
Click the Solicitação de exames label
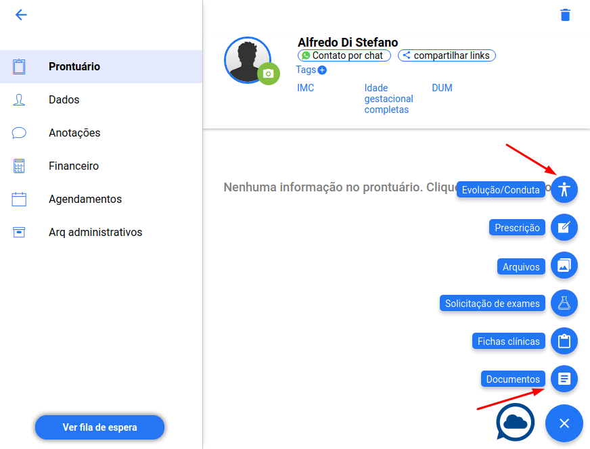click(x=492, y=303)
